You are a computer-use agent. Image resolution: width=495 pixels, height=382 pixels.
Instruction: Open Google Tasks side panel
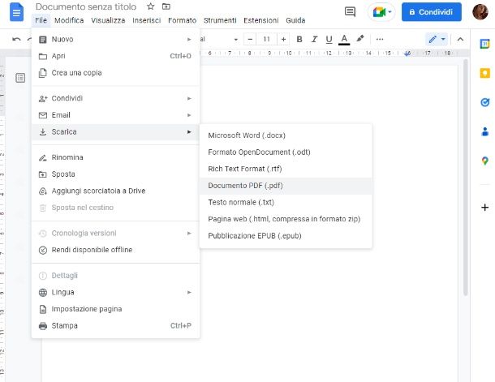(x=485, y=102)
